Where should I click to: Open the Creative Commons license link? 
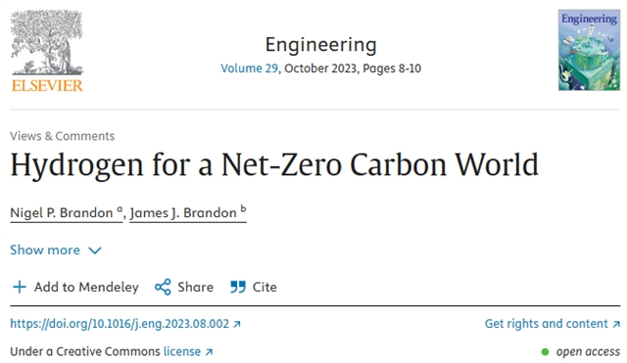click(188, 351)
